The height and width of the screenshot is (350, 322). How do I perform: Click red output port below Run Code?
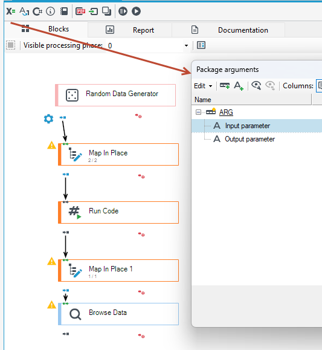coord(141,235)
